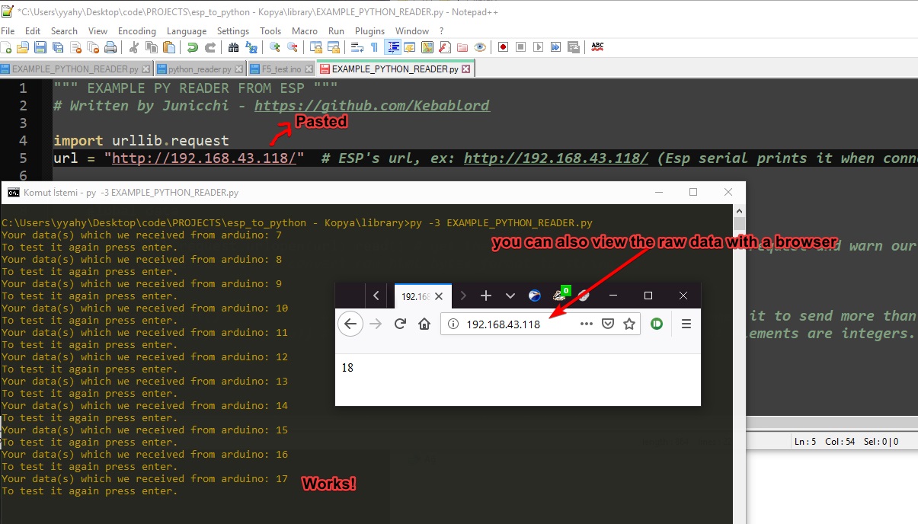Go to Firefox home page
918x524 pixels.
[x=424, y=322]
